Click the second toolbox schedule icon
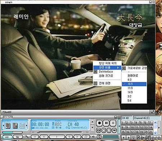162x141 pixels. pos(15,125)
